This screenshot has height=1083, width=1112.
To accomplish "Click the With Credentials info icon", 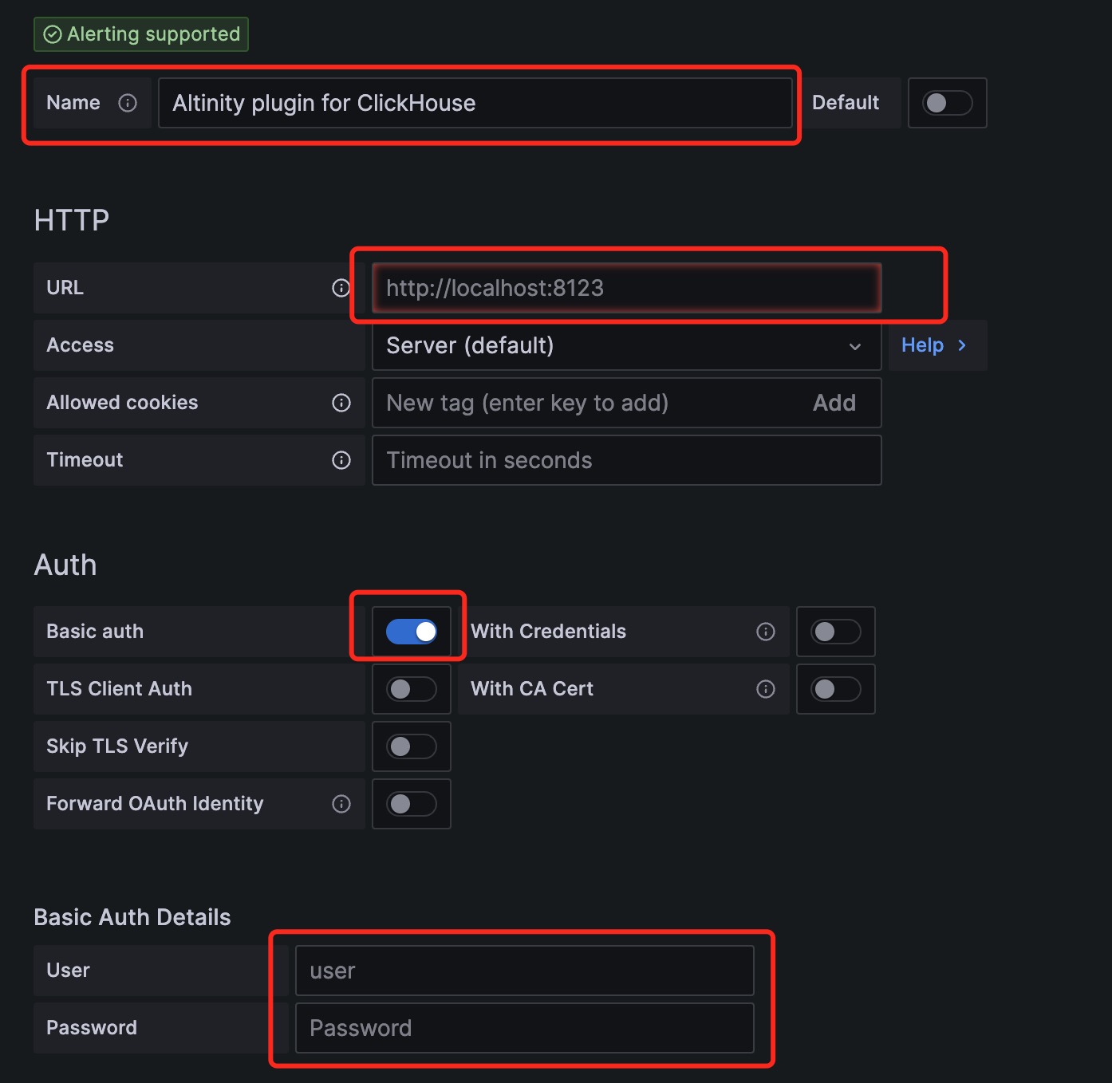I will point(766,632).
